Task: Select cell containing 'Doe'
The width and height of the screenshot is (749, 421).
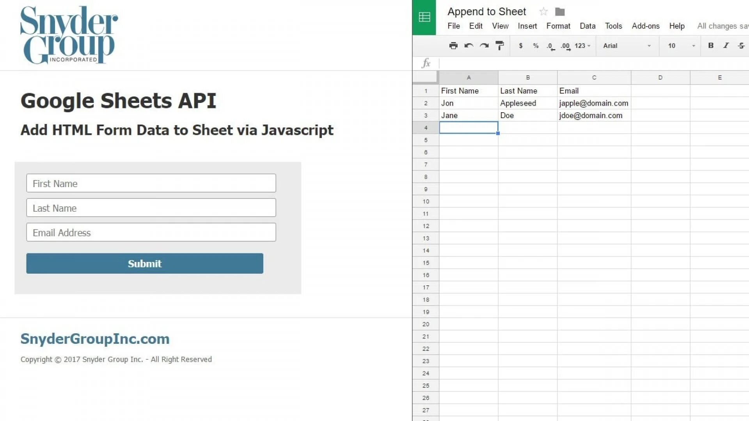Action: pyautogui.click(x=528, y=115)
